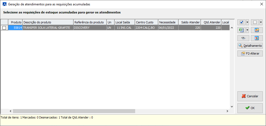Screen dimensions: 266x126
Task: Click the unmark-all empty box icon button
Action: point(255,22)
